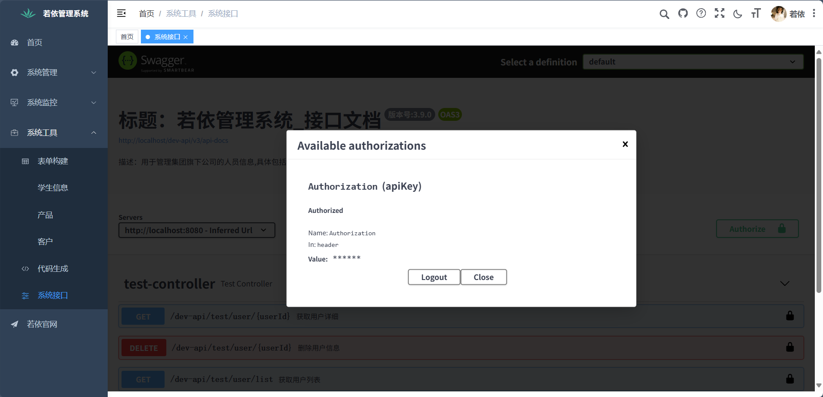Click the Authorize button
This screenshot has width=823, height=397.
[x=757, y=229]
